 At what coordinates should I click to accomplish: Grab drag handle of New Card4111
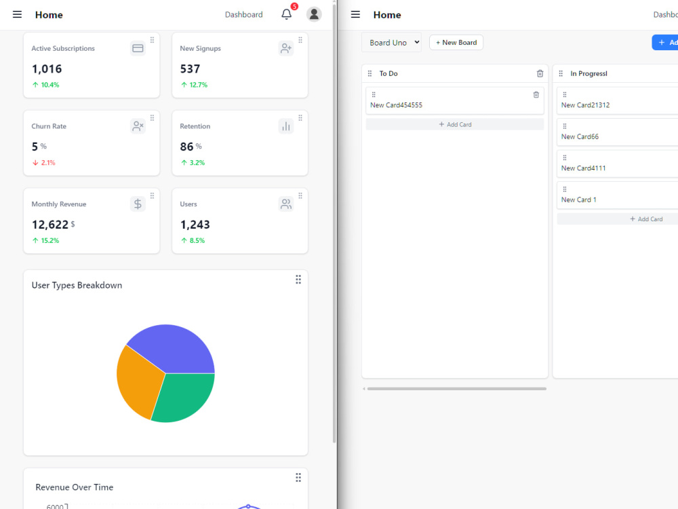click(x=565, y=158)
